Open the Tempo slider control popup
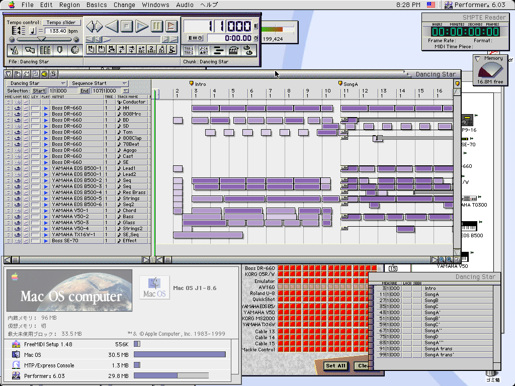The width and height of the screenshot is (515, 386). (61, 22)
